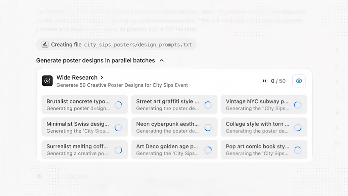Click the Generate 50 Creative Poster Designs subtitle
Screen dimensions: 348x196
click(122, 85)
